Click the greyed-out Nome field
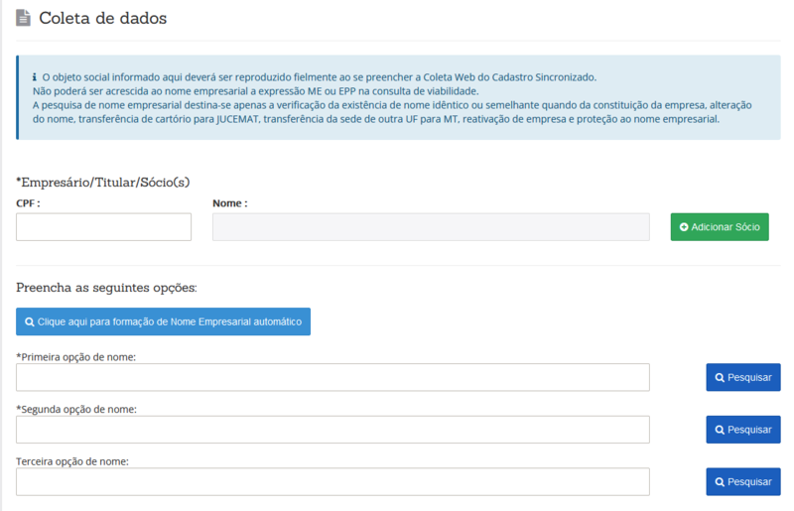Viewport: 794px width, 511px height. (x=431, y=227)
